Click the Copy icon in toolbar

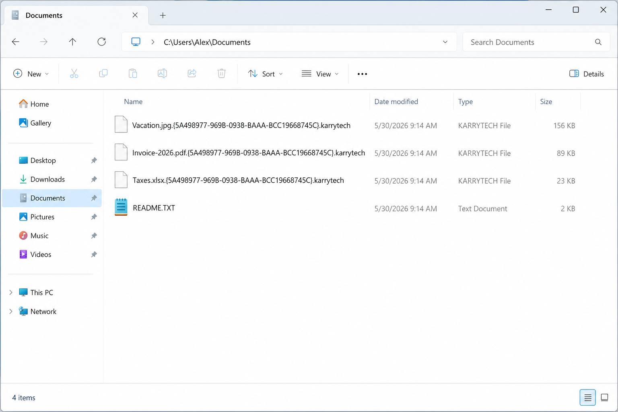pos(103,74)
